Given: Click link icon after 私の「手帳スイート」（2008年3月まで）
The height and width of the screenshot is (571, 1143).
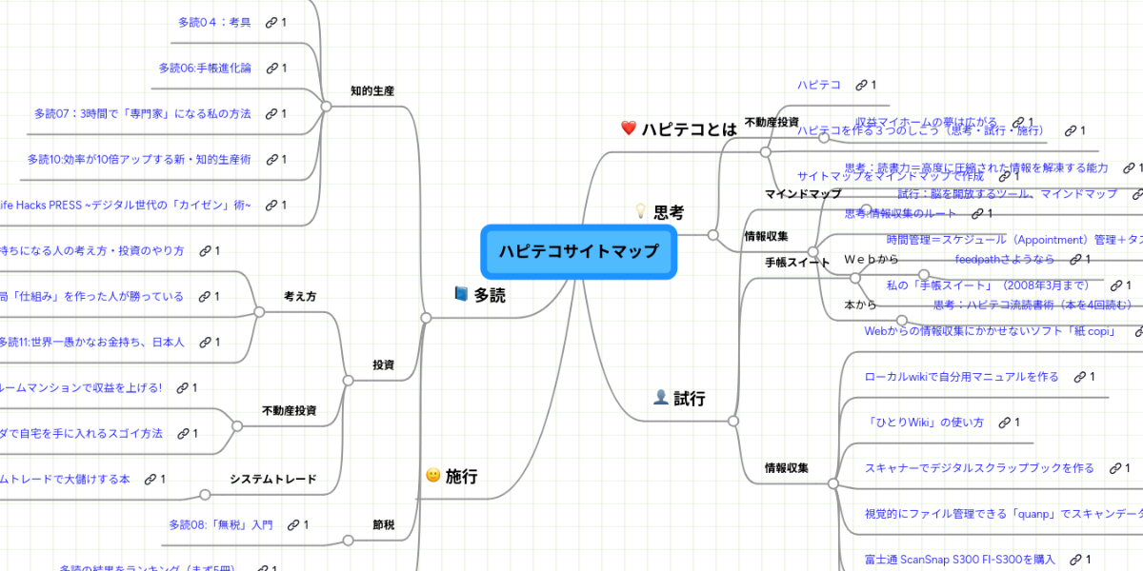Looking at the screenshot, I should (x=1114, y=285).
